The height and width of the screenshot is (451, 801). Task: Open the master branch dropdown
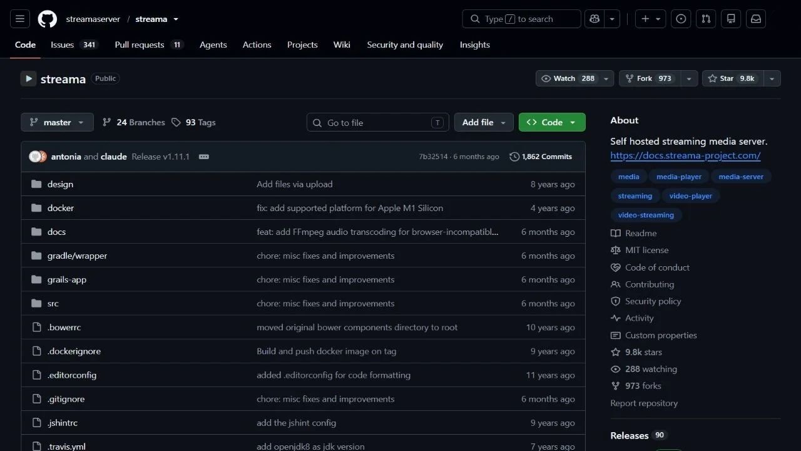(x=57, y=122)
